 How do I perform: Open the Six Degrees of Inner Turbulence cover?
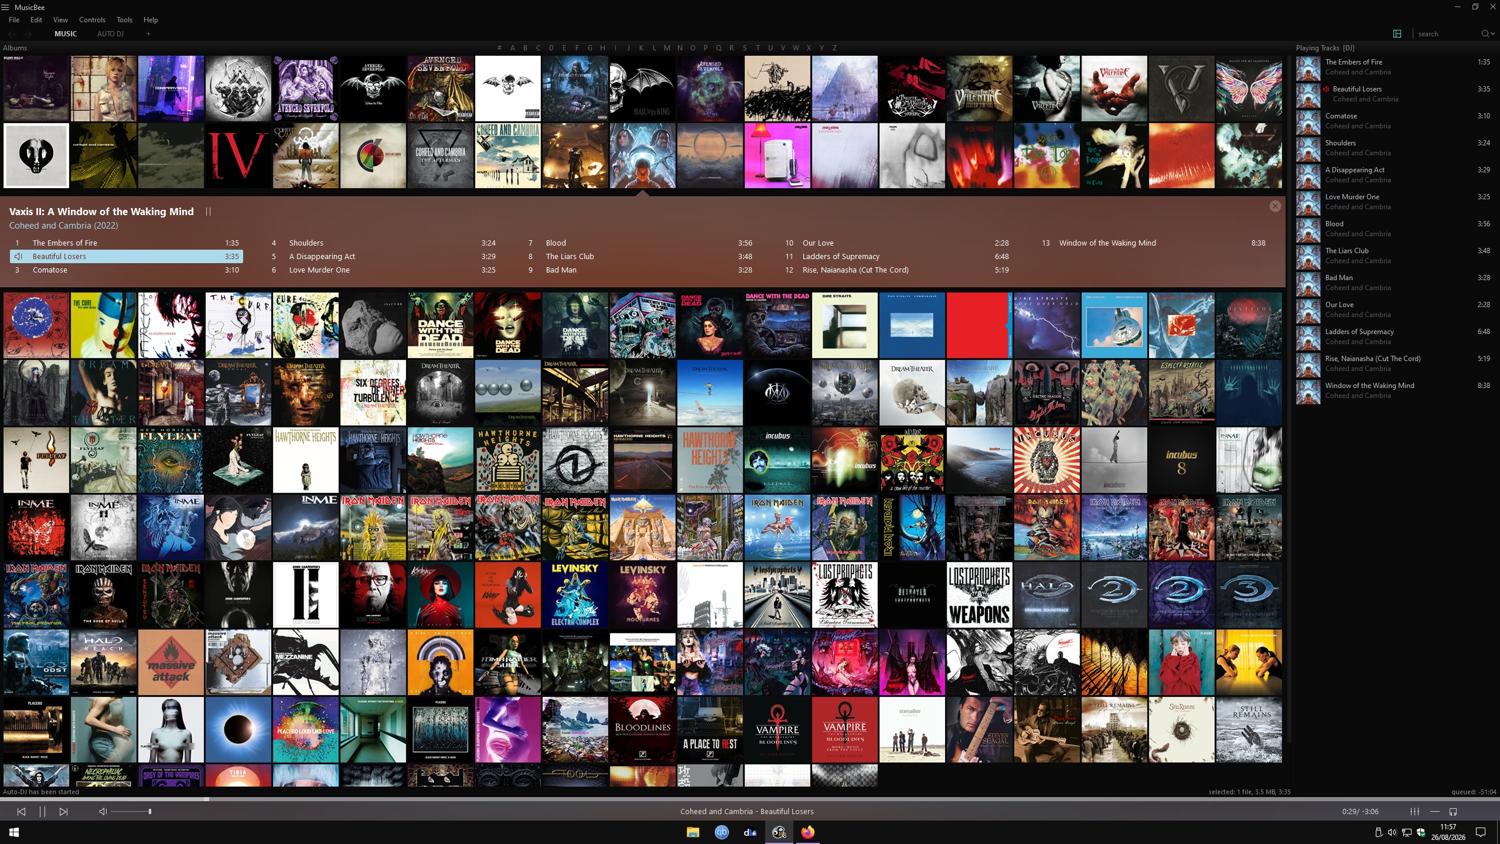click(x=373, y=393)
